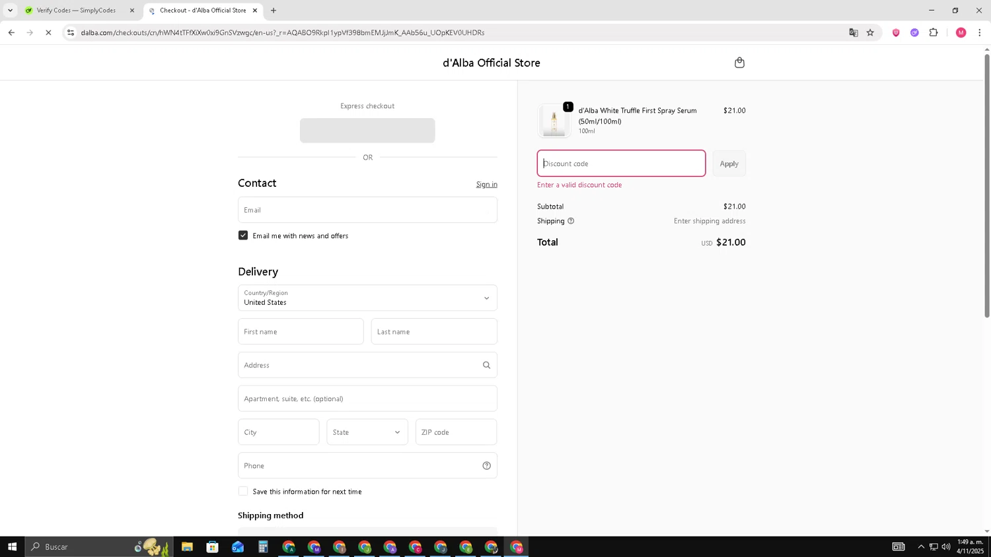Select the Checkout - d'Alba Official Store tab
991x557 pixels.
pyautogui.click(x=203, y=10)
